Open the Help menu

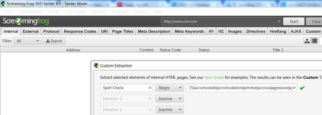coord(158,12)
